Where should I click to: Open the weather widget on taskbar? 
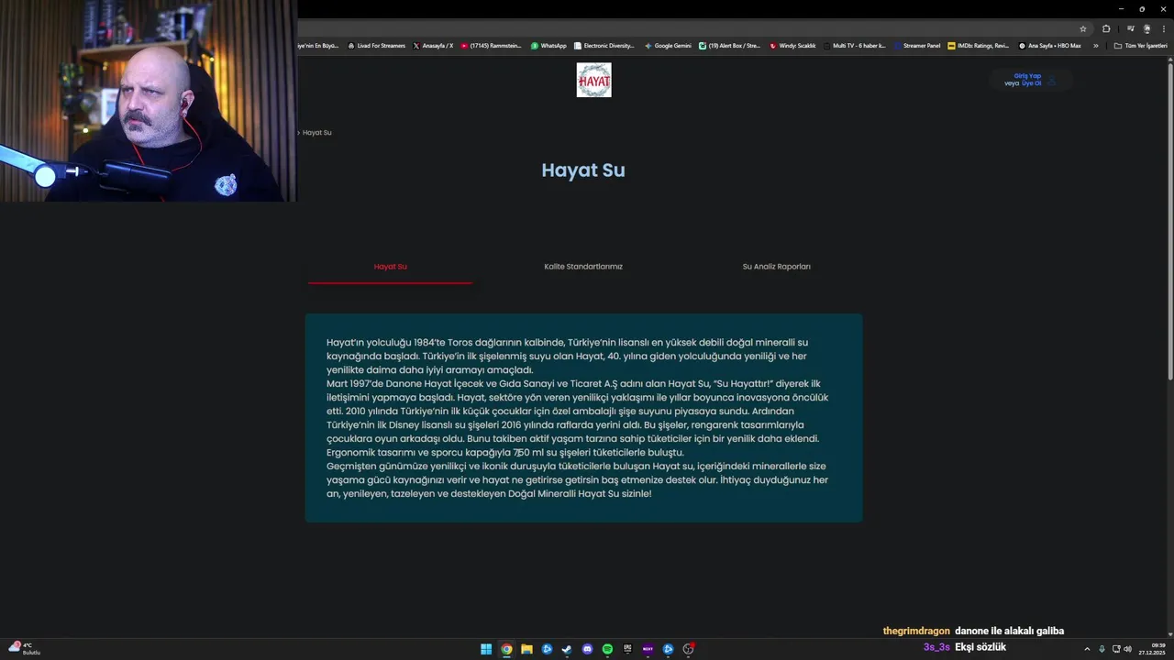[24, 648]
